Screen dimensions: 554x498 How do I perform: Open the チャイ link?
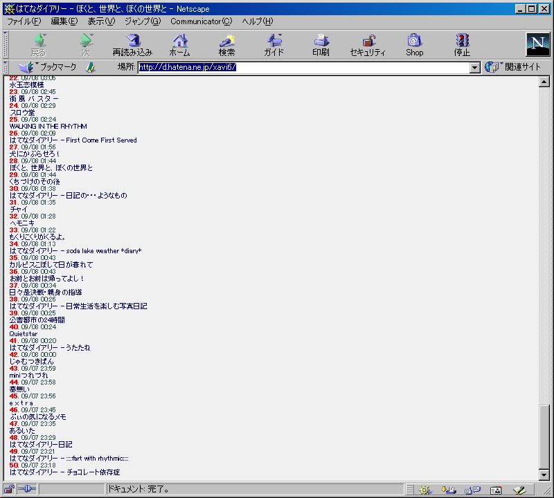19,210
